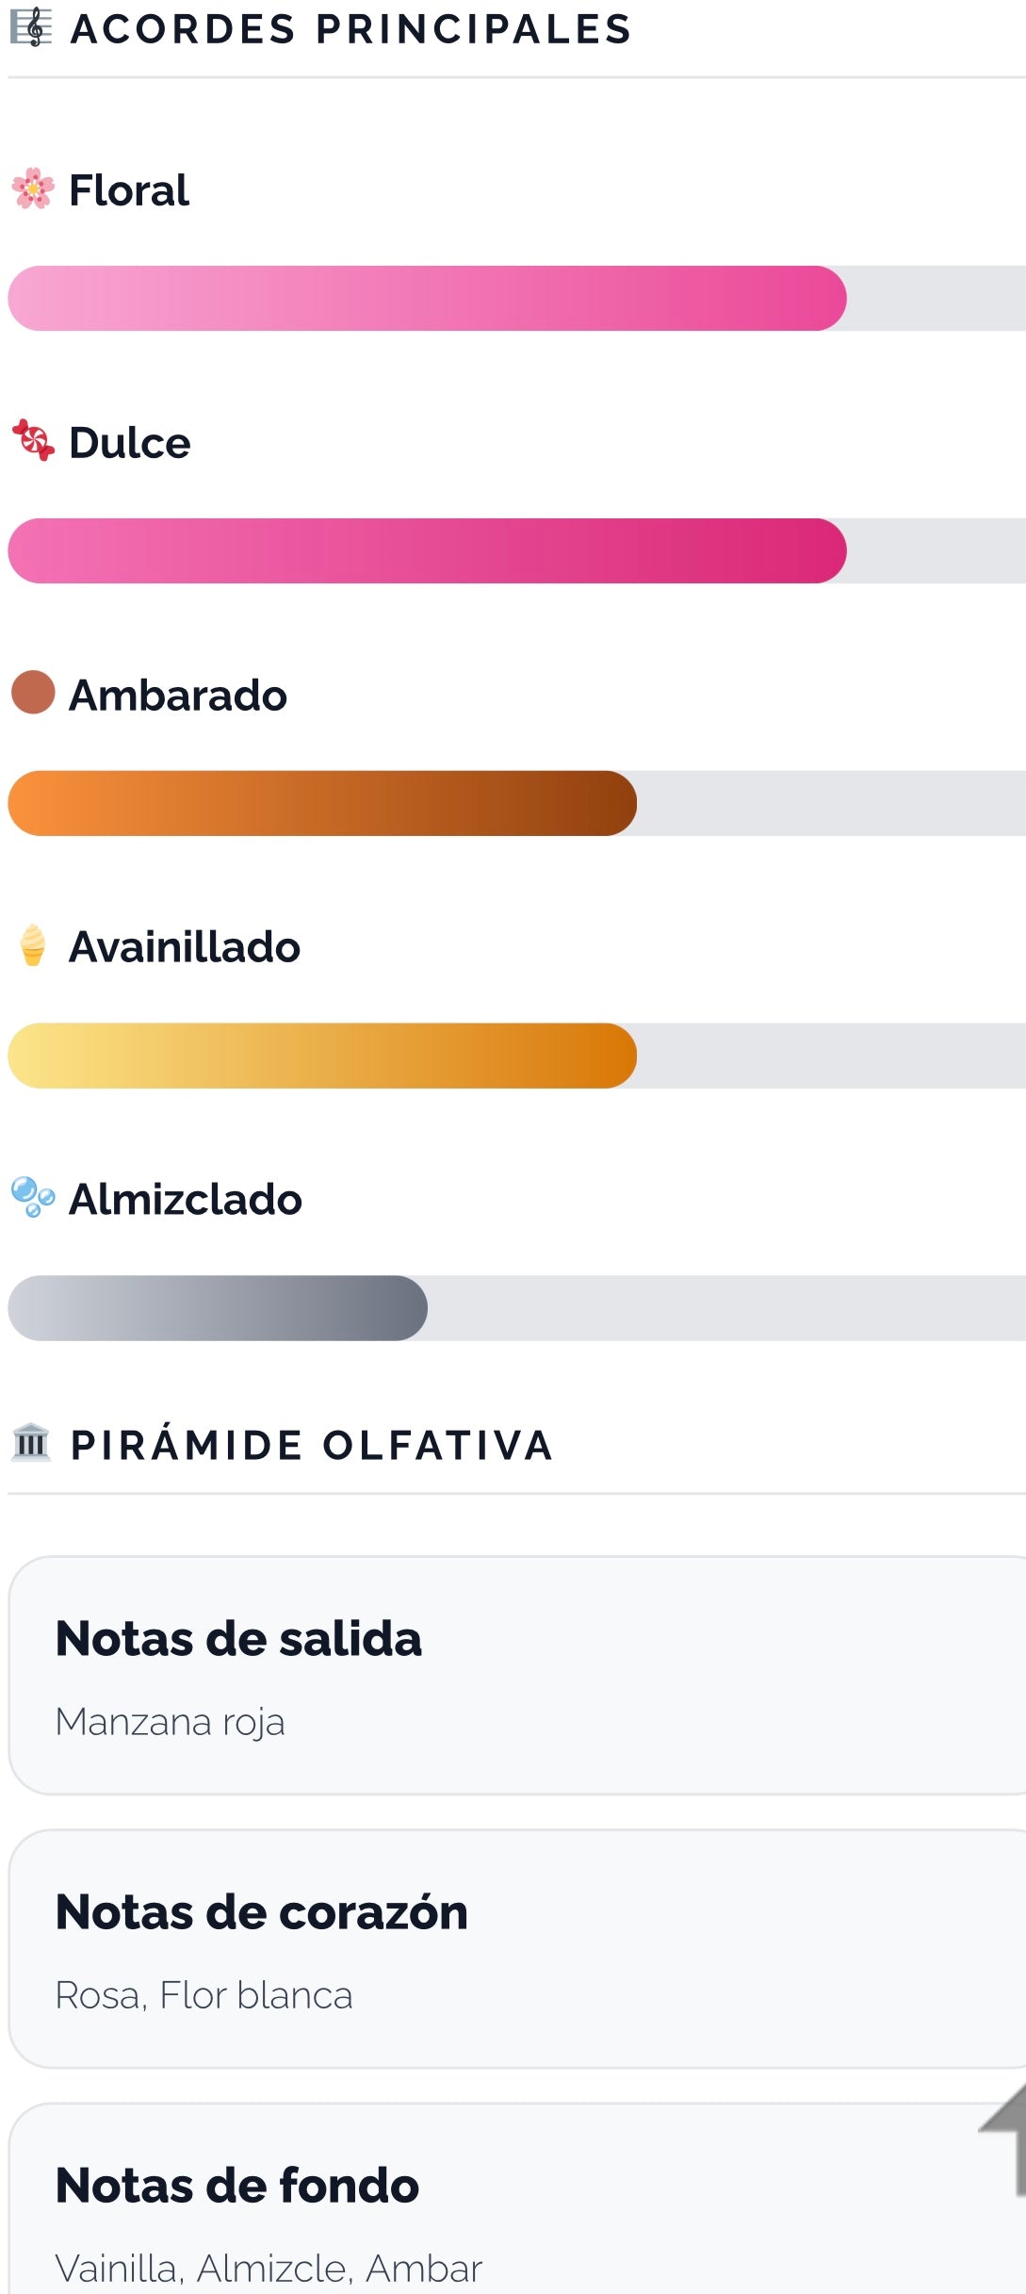Tap the cherry blossom Floral icon
Viewport: 1026px width, 2294px height.
(x=33, y=188)
